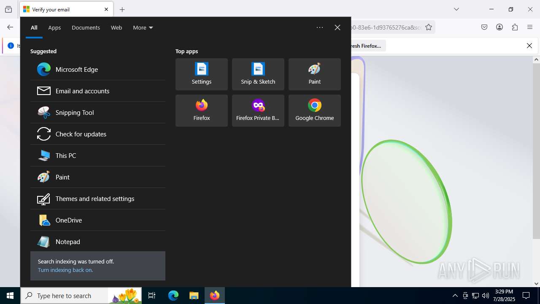Open Themes and related settings
Image resolution: width=540 pixels, height=304 pixels.
click(x=98, y=198)
